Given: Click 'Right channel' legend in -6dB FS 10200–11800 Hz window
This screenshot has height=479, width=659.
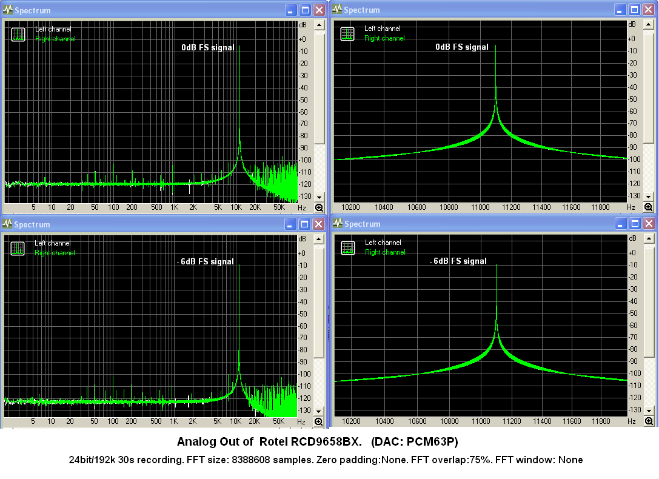Looking at the screenshot, I should [x=386, y=252].
